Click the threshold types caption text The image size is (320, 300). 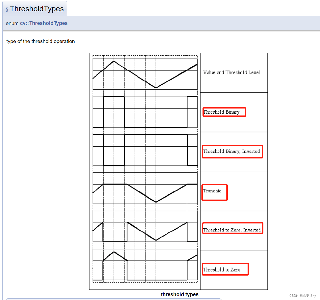[x=179, y=294]
